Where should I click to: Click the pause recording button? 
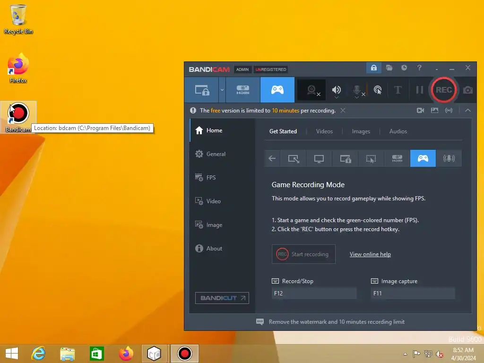click(419, 90)
